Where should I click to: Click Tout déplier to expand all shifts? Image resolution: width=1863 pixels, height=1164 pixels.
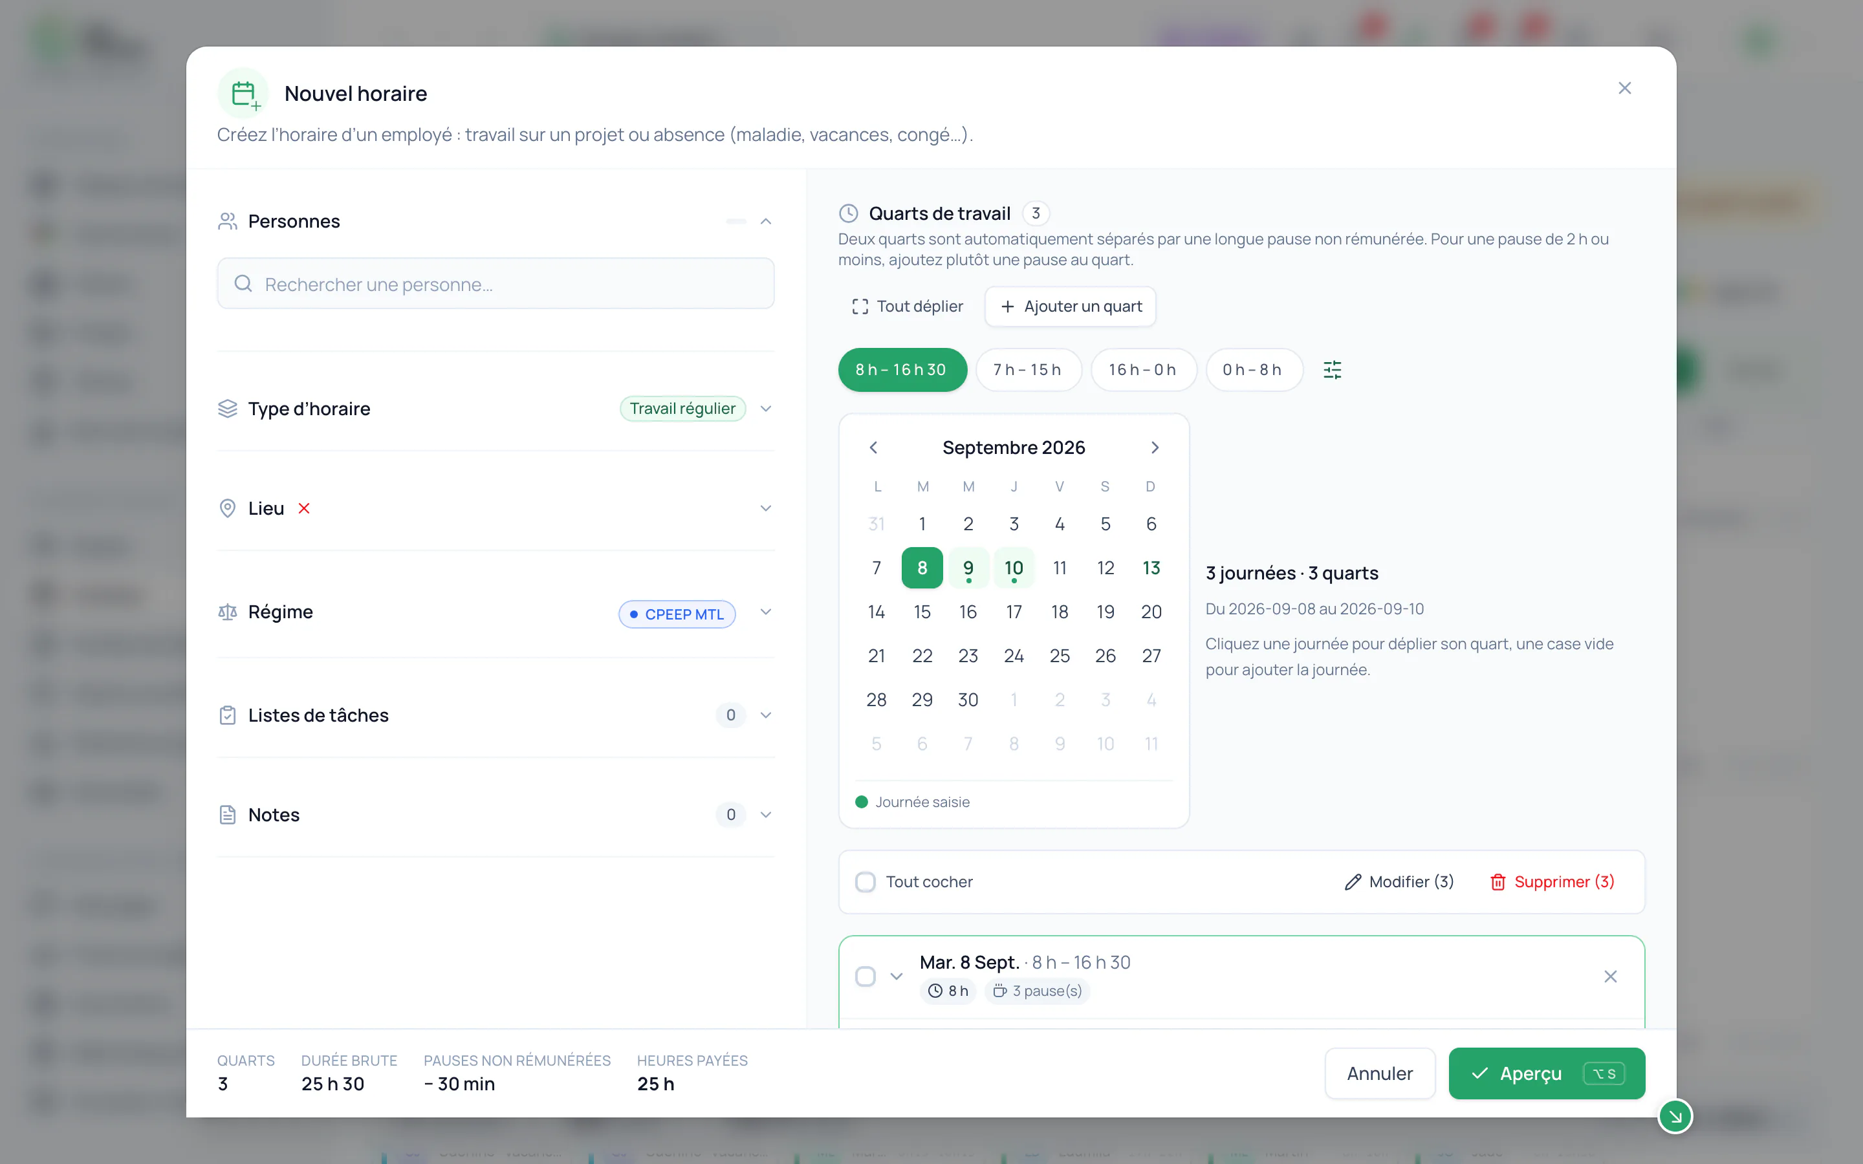tap(908, 307)
